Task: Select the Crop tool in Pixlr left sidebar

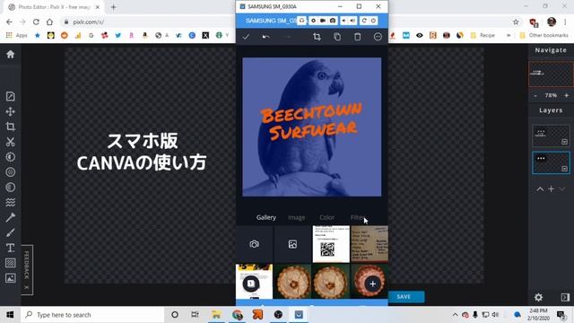Action: coord(10,127)
